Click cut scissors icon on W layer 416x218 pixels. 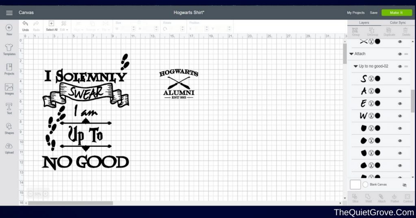(x=371, y=115)
